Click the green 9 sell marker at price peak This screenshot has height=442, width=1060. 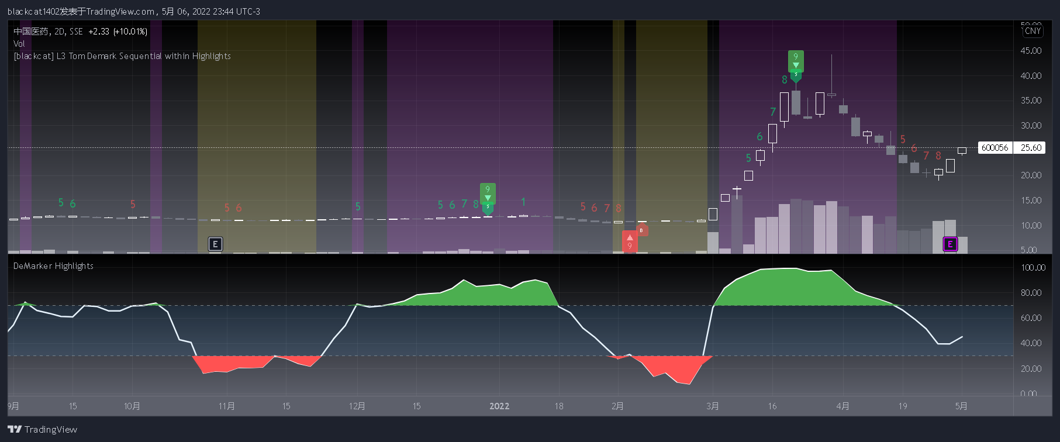tap(796, 61)
